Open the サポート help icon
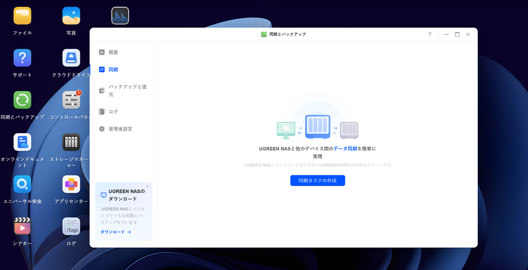This screenshot has width=528, height=270. tap(22, 58)
